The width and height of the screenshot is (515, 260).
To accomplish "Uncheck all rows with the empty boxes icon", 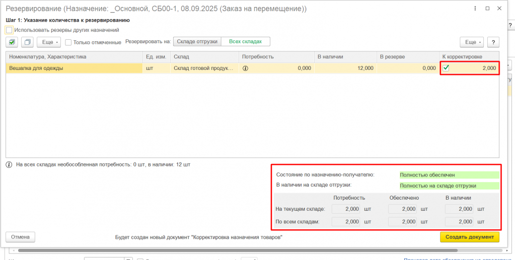I will point(28,42).
